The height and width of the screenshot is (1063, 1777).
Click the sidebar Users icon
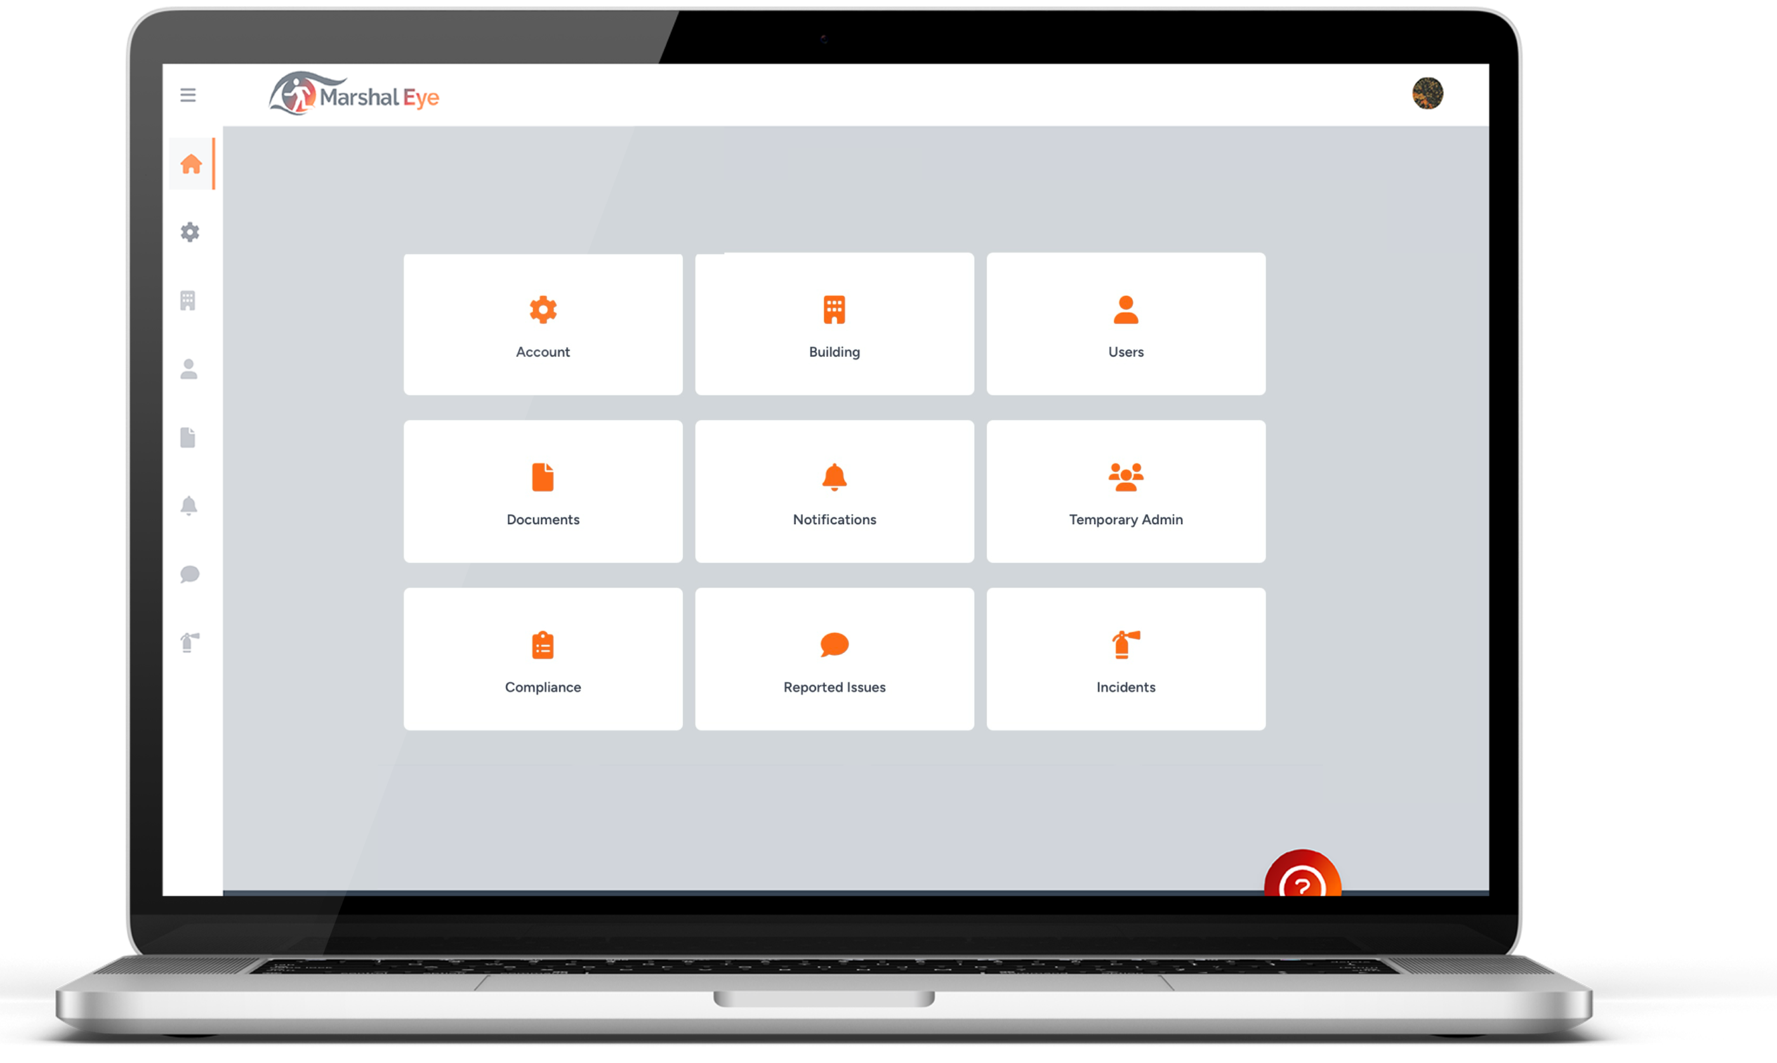[188, 369]
